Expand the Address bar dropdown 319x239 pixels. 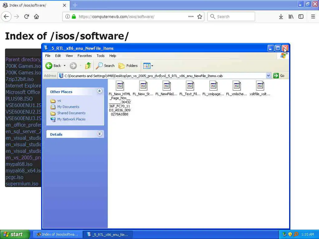[268, 76]
